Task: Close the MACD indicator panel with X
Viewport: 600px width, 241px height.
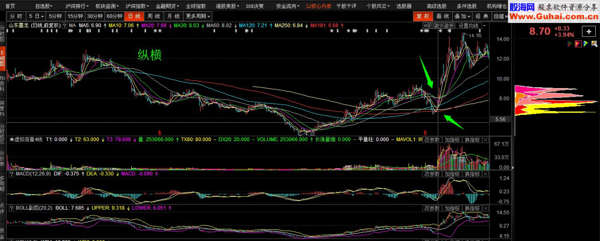Action: 485,174
